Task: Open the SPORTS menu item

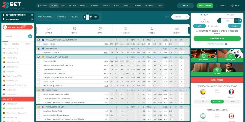Action: [x=54, y=5]
